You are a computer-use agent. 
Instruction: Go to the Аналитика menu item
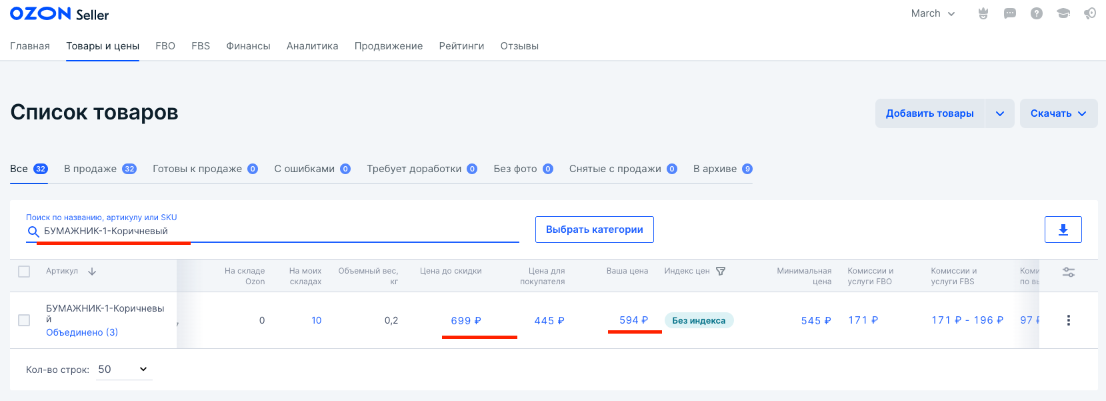pyautogui.click(x=312, y=46)
